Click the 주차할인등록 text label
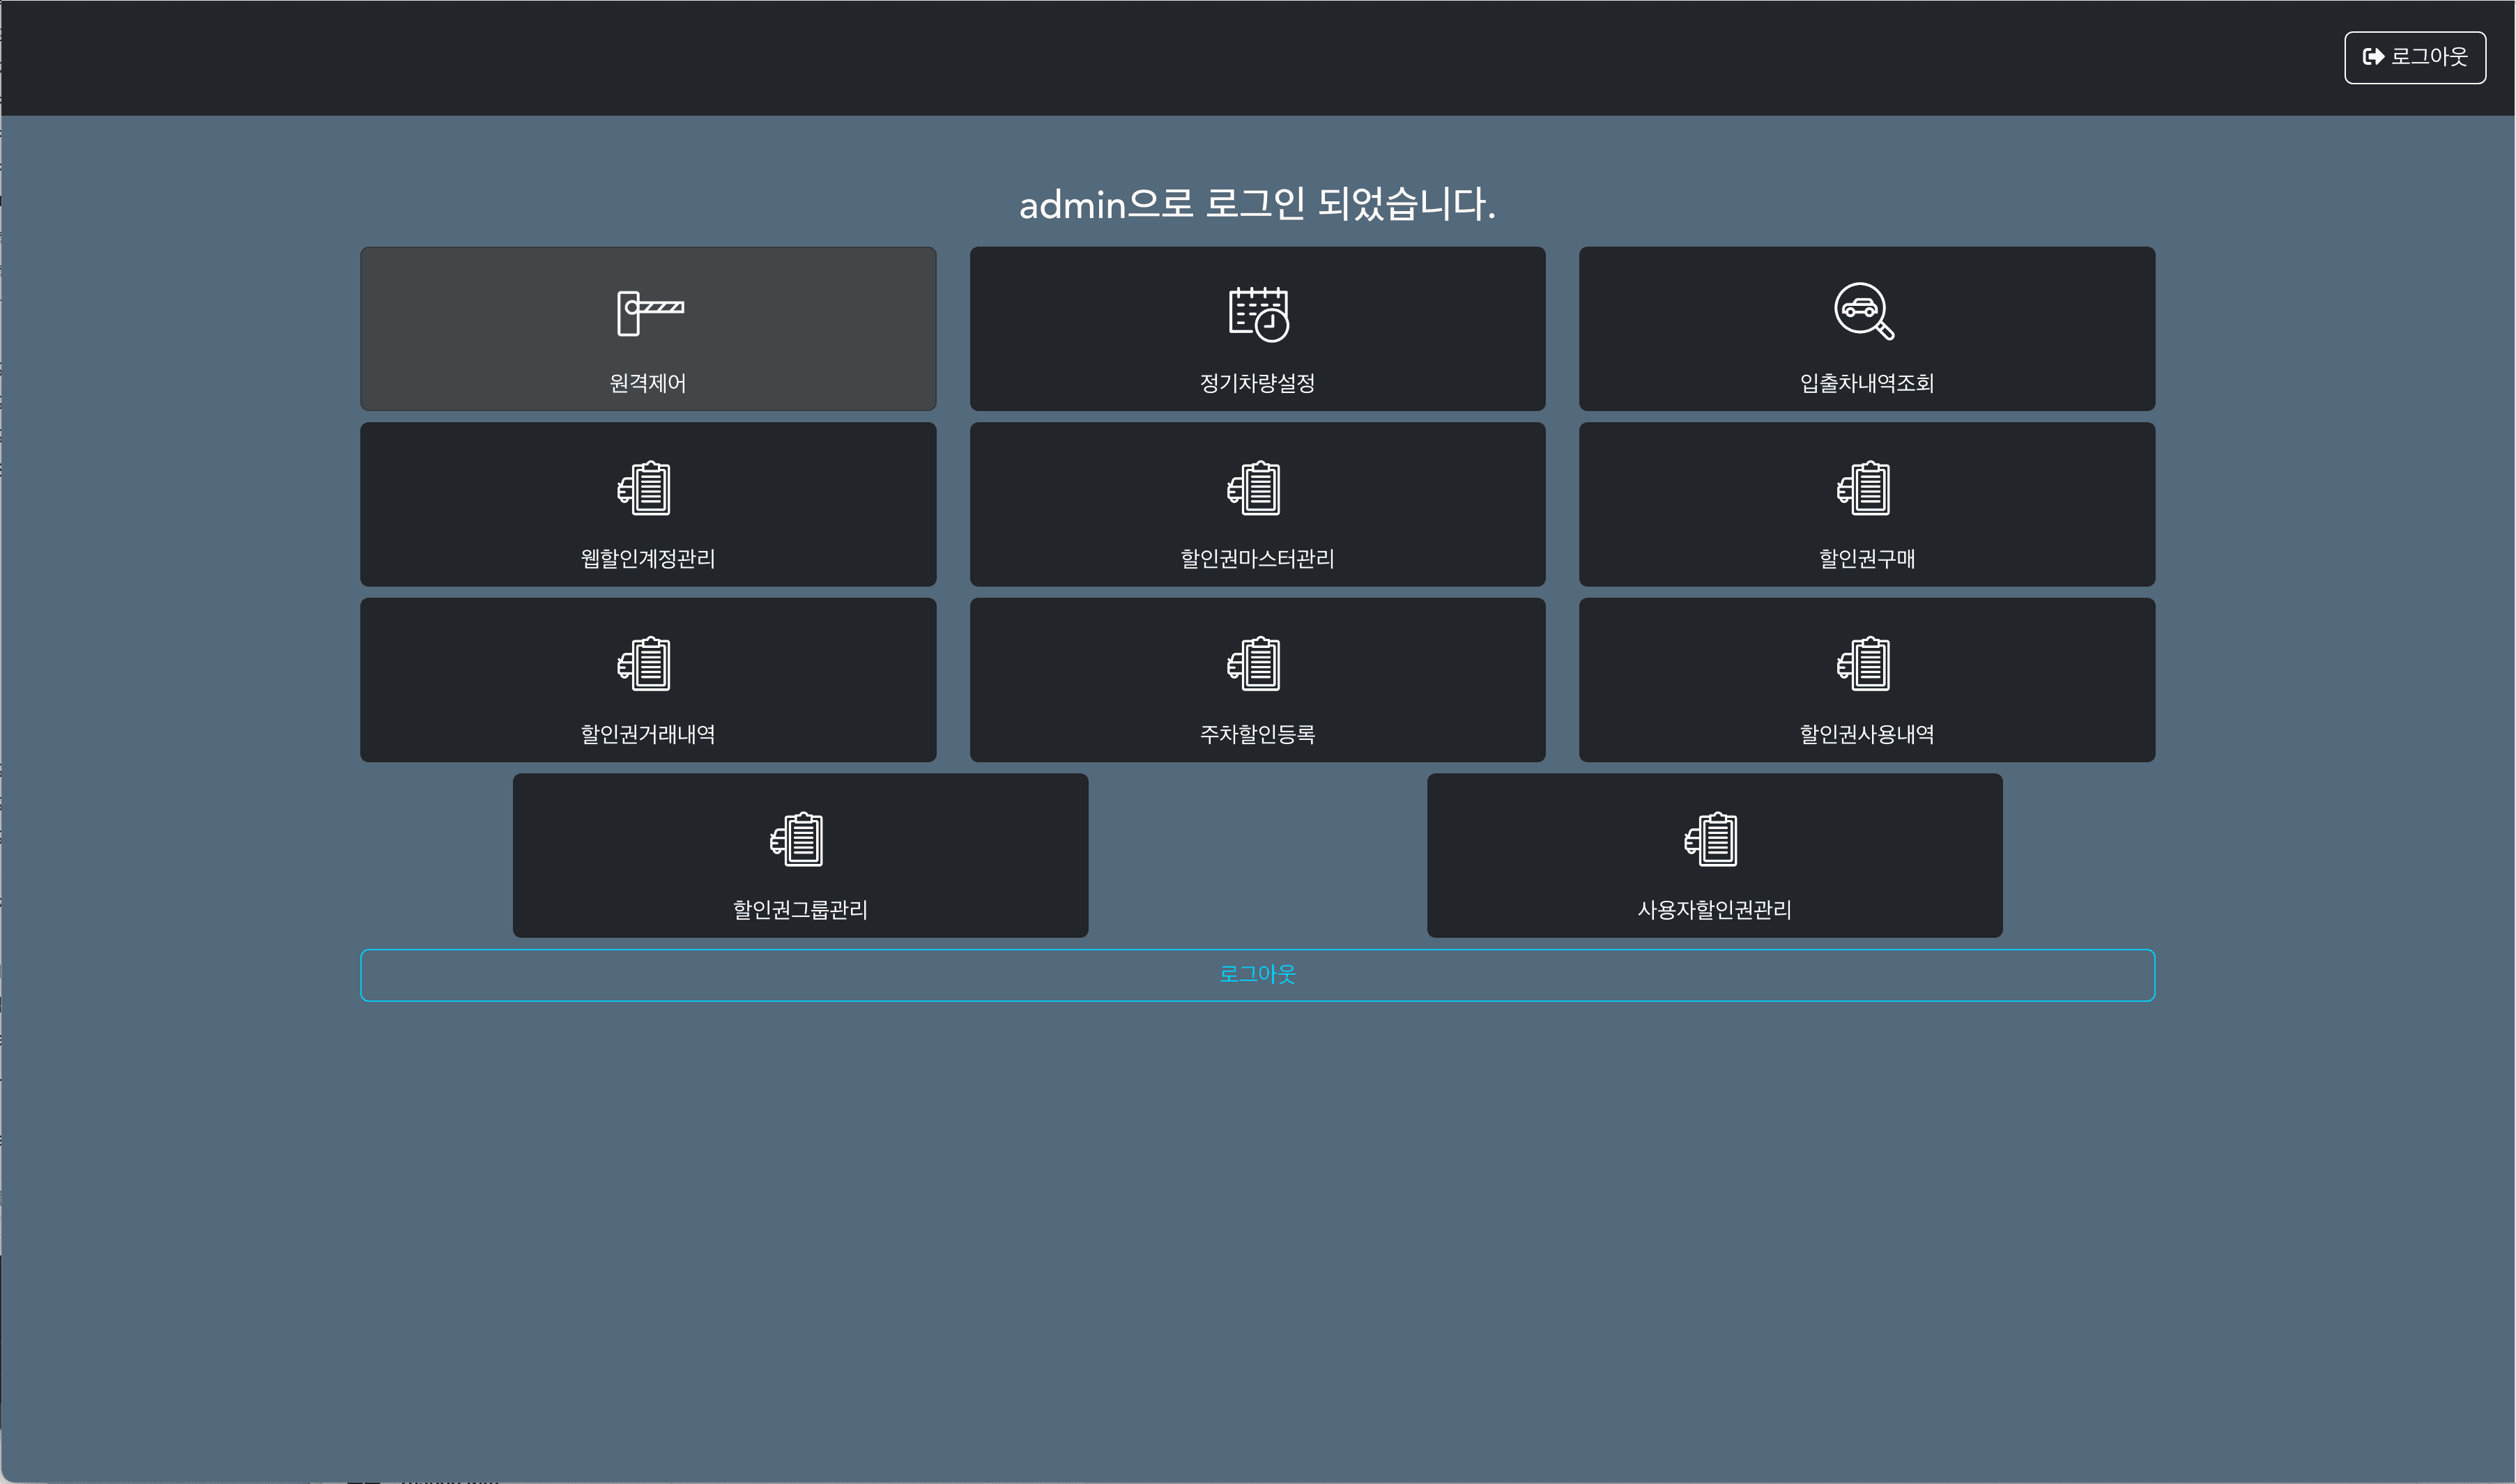 [x=1257, y=734]
